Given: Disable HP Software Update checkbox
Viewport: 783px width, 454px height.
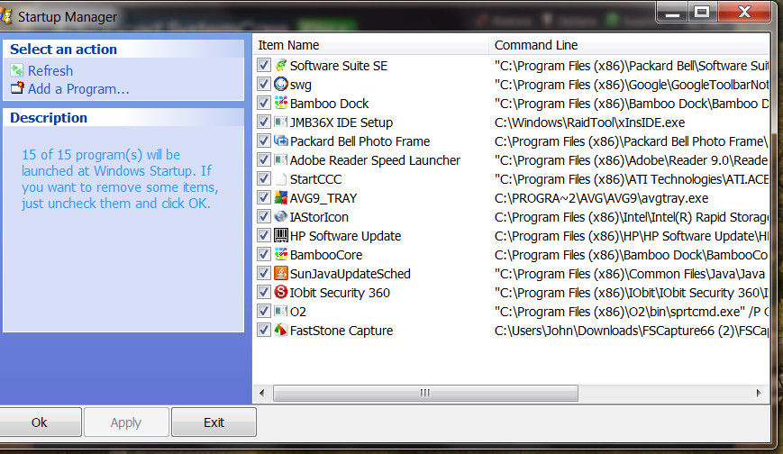Looking at the screenshot, I should pyautogui.click(x=264, y=235).
